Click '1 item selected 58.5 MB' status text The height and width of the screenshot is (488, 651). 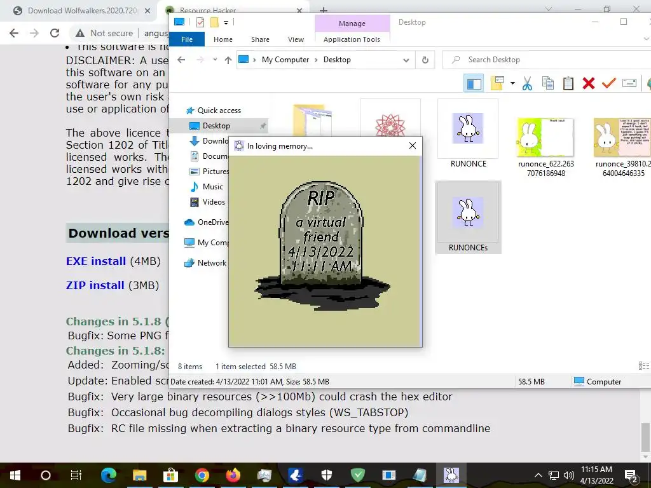pyautogui.click(x=256, y=367)
